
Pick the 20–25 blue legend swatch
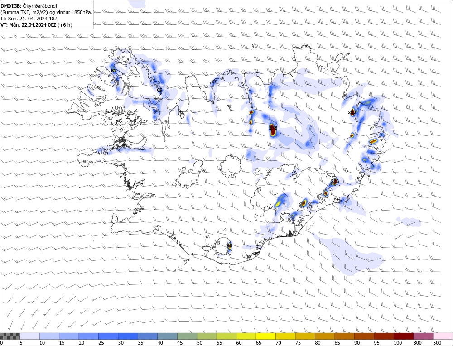point(89,336)
